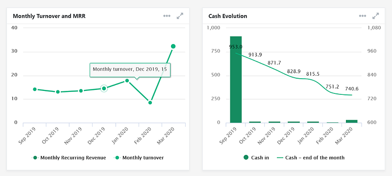Screen dimensions: 392x176
Task: Select Mar 2020 turnover data point
Action: pyautogui.click(x=173, y=46)
